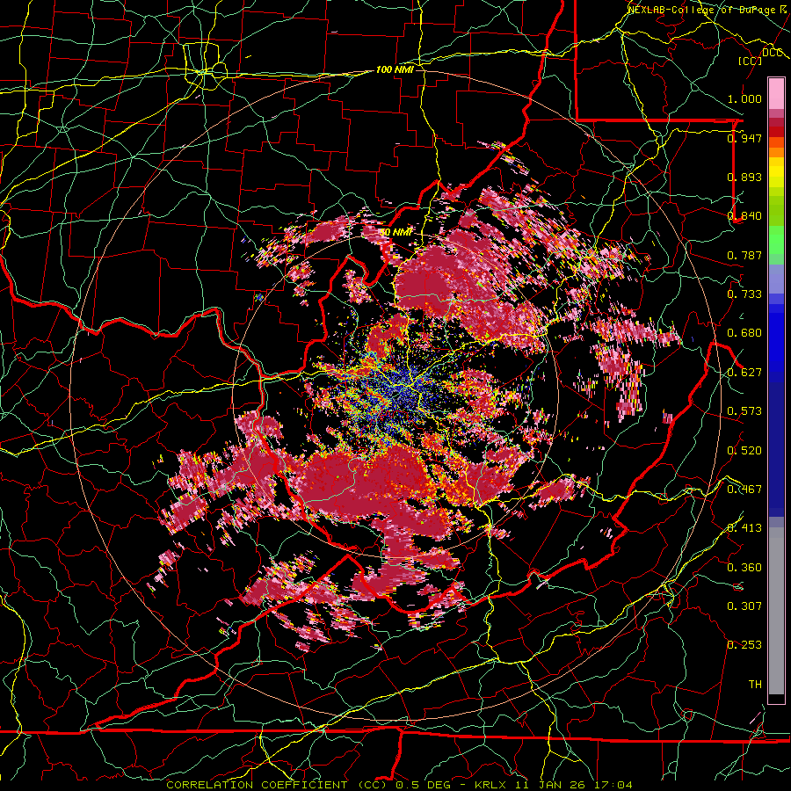Click the 0.787 scale value
Screen dimensions: 791x791
(x=744, y=255)
